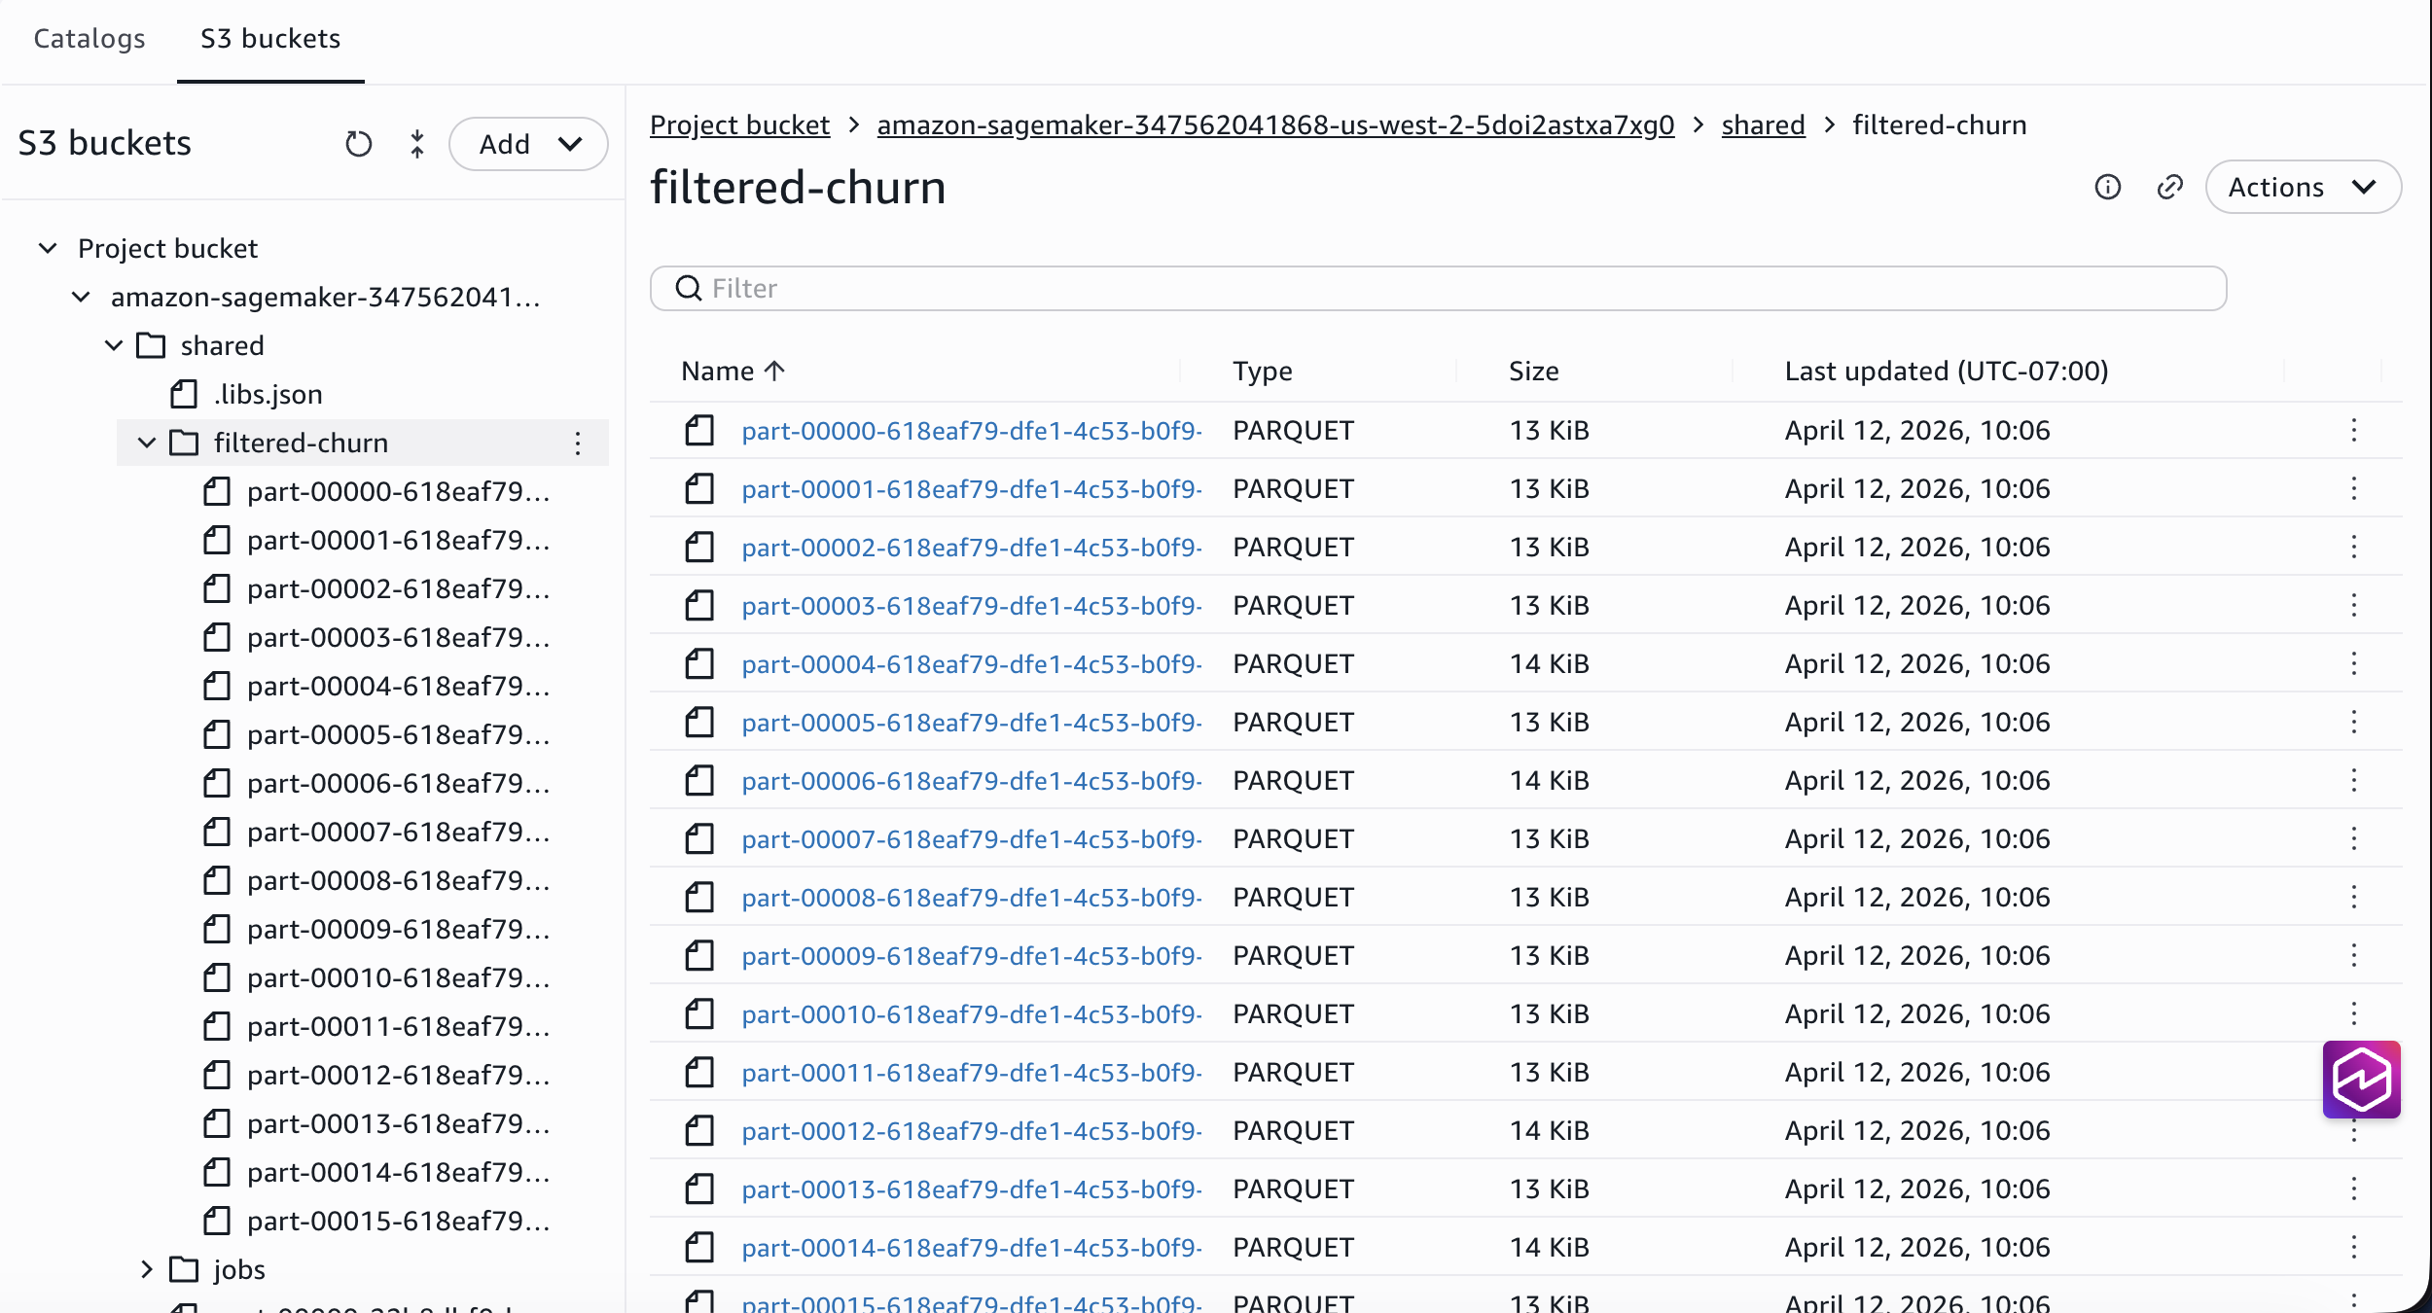Viewport: 2432px width, 1313px height.
Task: Open row menu for part-00003 in table
Action: coord(2354,605)
